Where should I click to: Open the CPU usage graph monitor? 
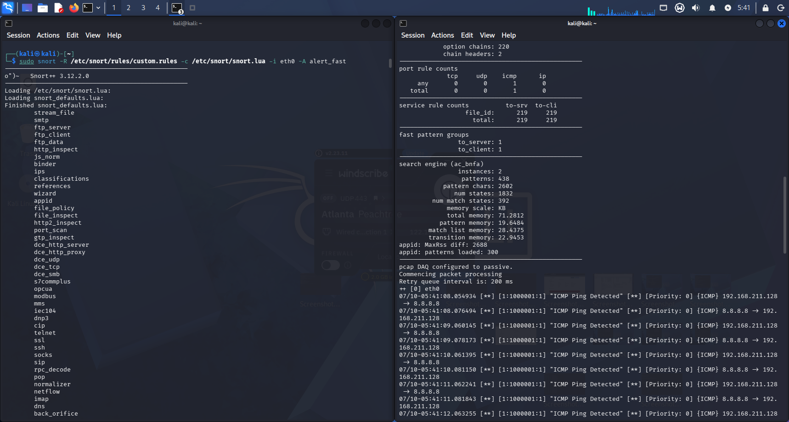621,10
